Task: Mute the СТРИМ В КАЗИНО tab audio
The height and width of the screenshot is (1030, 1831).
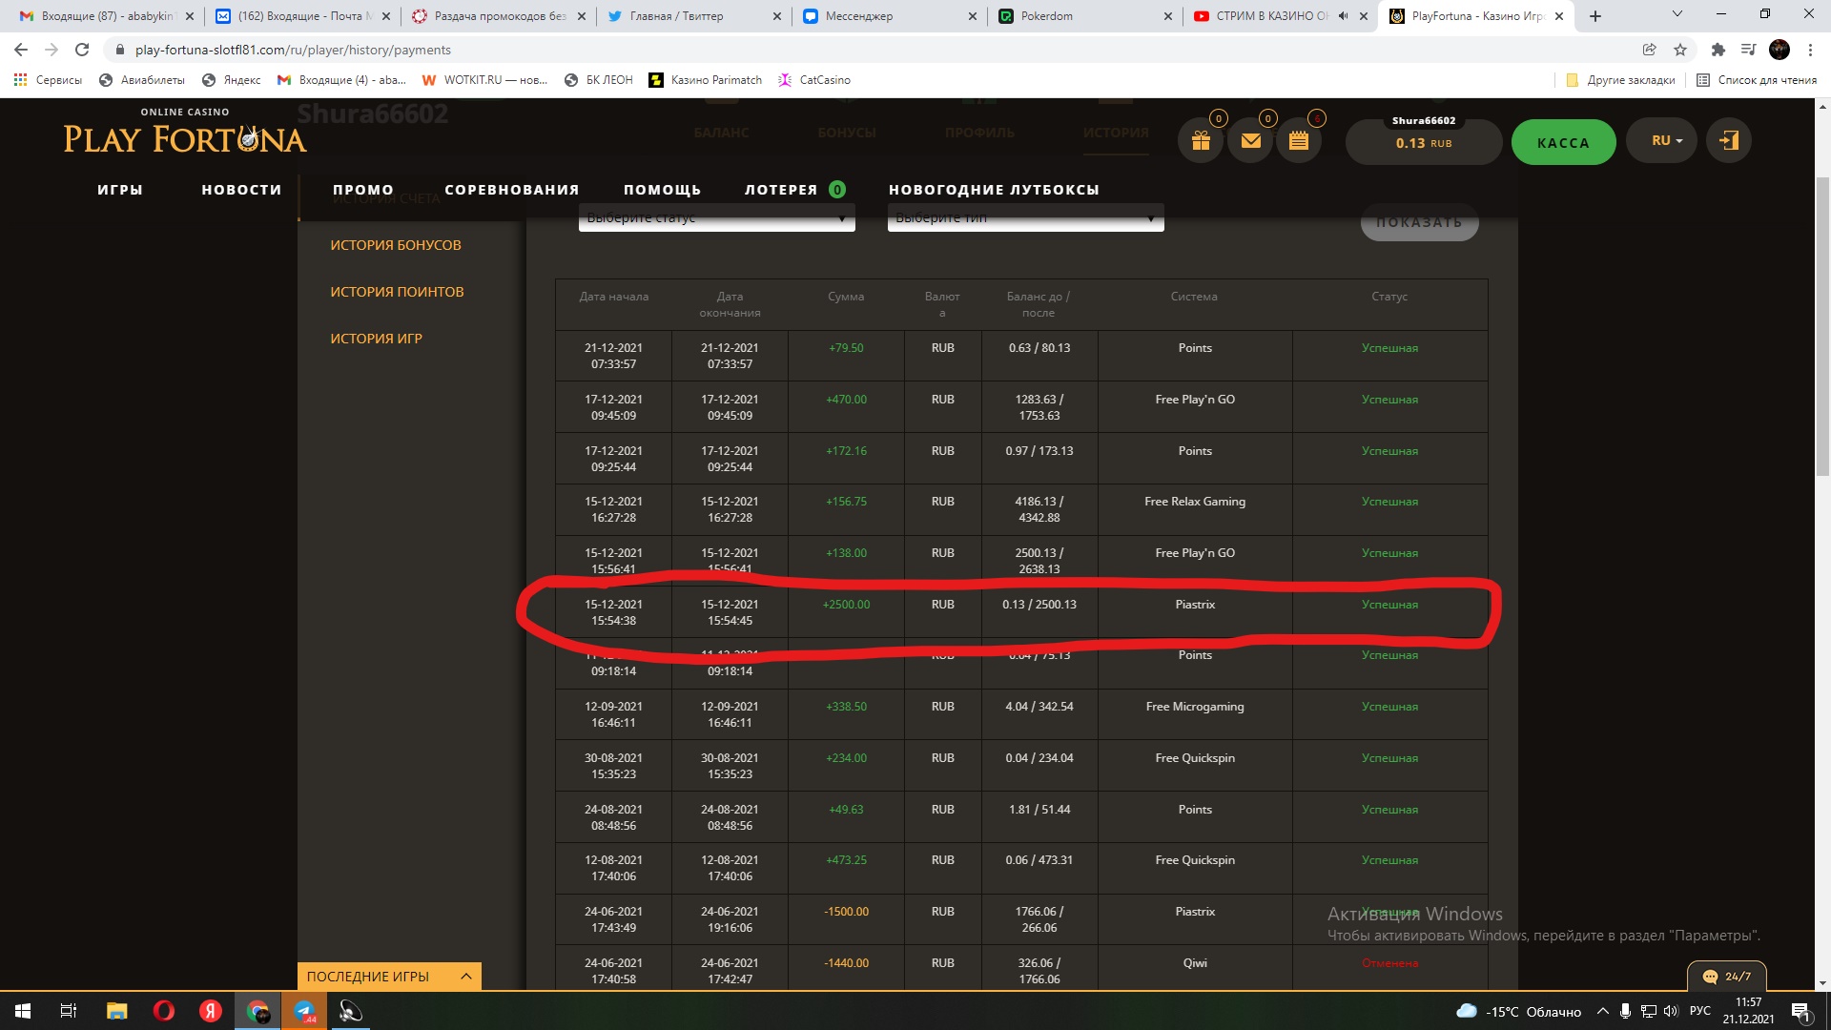Action: 1343,16
